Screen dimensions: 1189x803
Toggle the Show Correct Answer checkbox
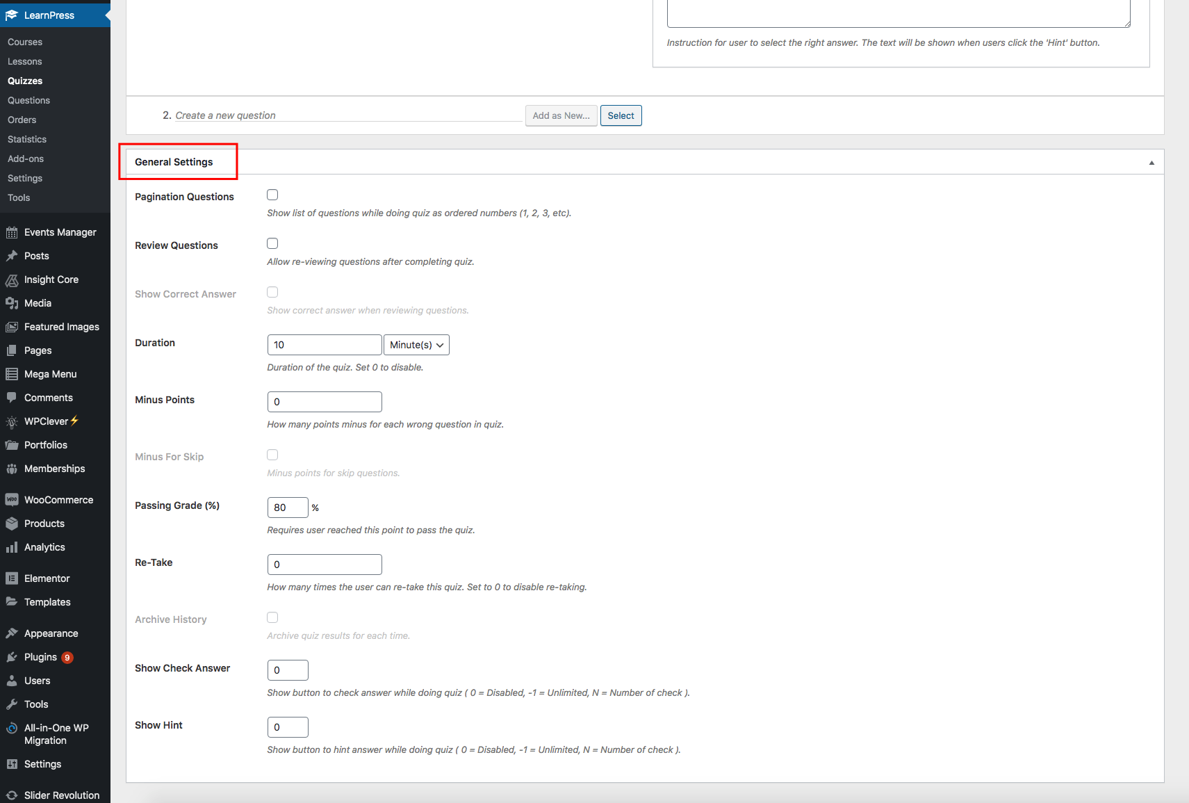272,292
